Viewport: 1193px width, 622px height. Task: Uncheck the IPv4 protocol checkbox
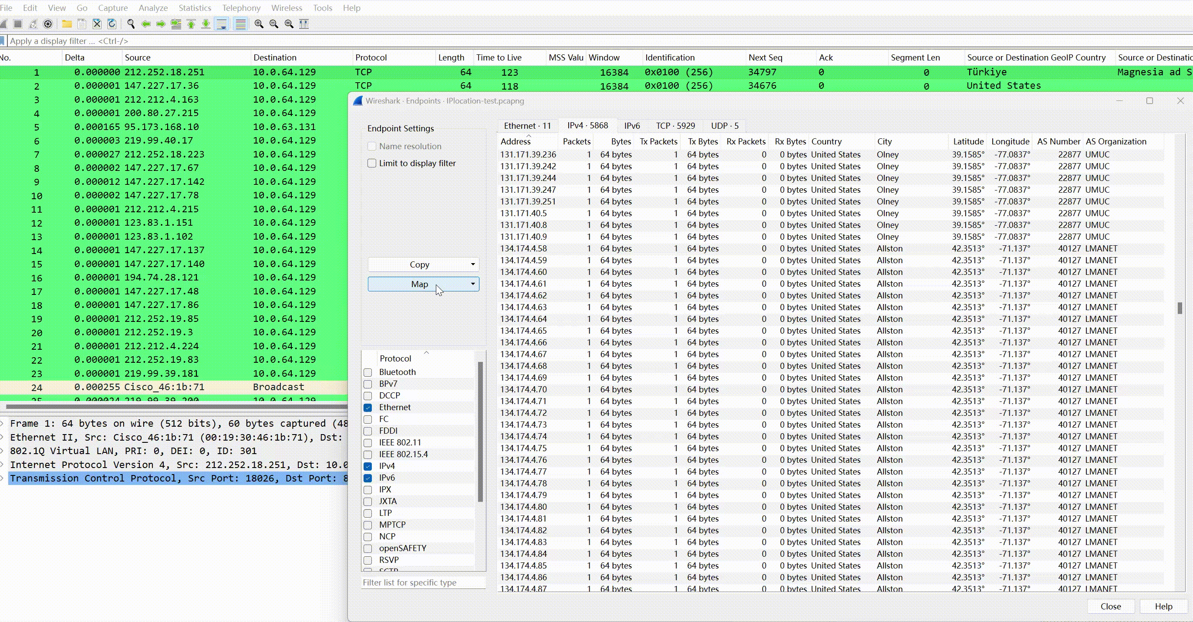(368, 466)
